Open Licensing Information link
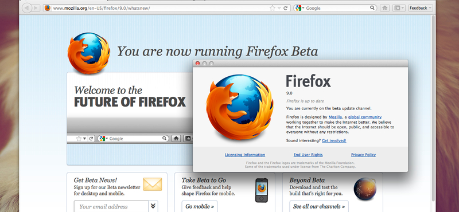459x212 pixels. click(245, 155)
